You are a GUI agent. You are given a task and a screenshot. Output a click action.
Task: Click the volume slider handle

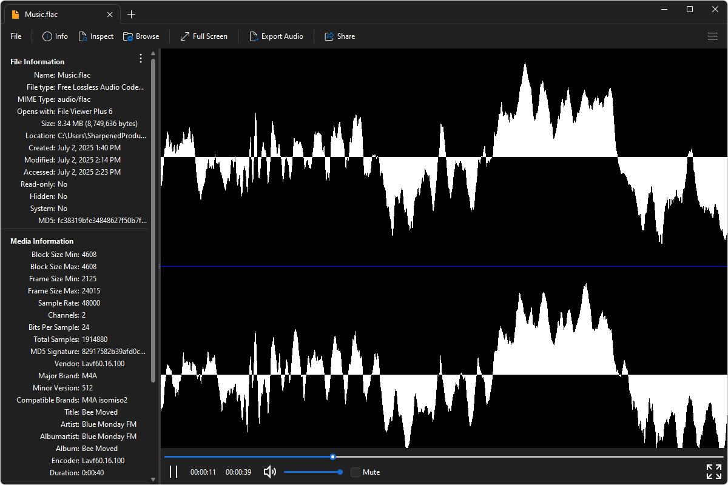point(340,472)
